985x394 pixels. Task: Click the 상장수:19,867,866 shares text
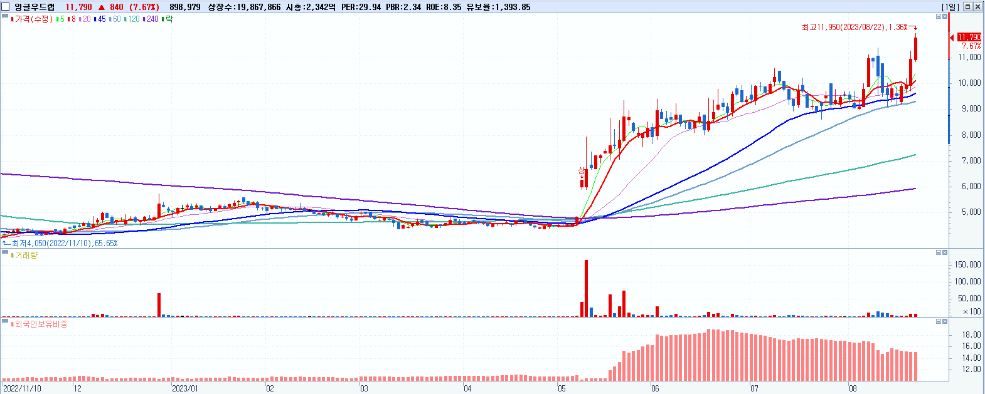point(244,7)
